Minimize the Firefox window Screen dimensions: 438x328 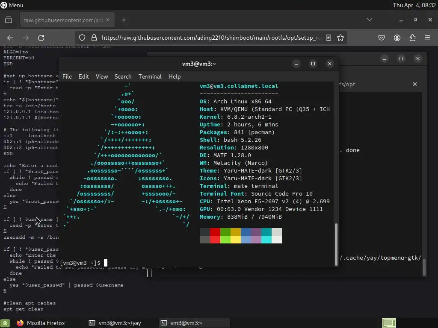[401, 20]
